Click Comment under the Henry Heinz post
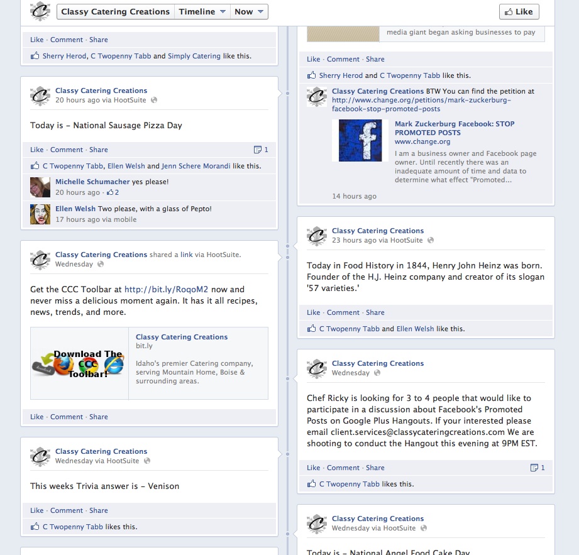The image size is (579, 555). 343,312
